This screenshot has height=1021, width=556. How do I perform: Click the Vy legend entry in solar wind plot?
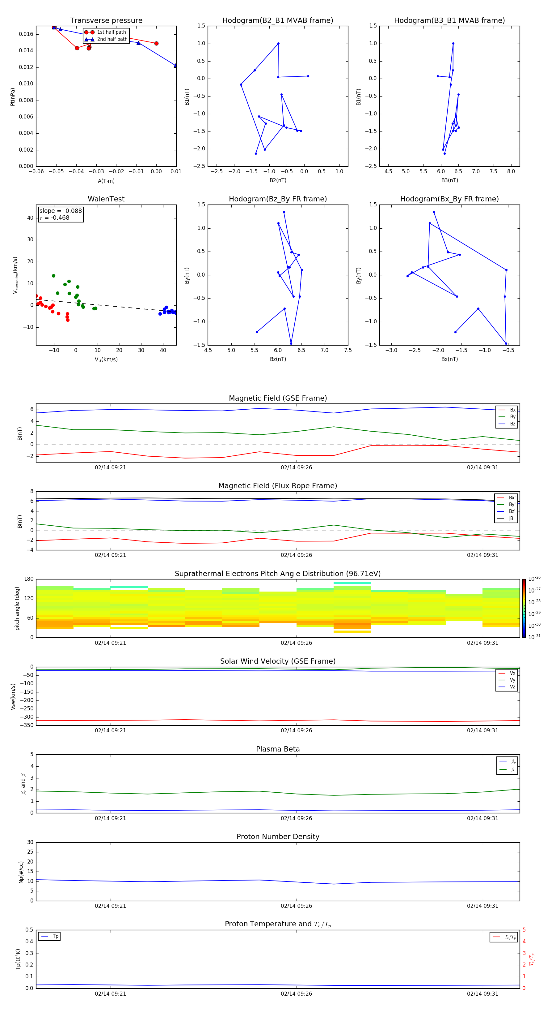[507, 680]
